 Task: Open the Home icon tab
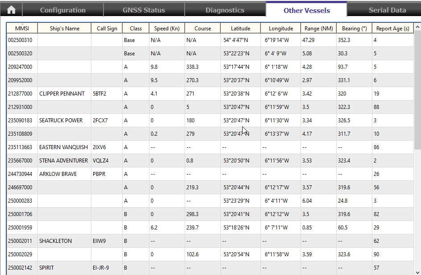(x=11, y=10)
